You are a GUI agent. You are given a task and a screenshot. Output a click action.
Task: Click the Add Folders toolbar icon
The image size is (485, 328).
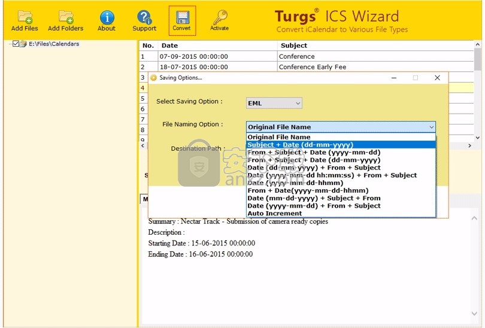click(x=66, y=21)
